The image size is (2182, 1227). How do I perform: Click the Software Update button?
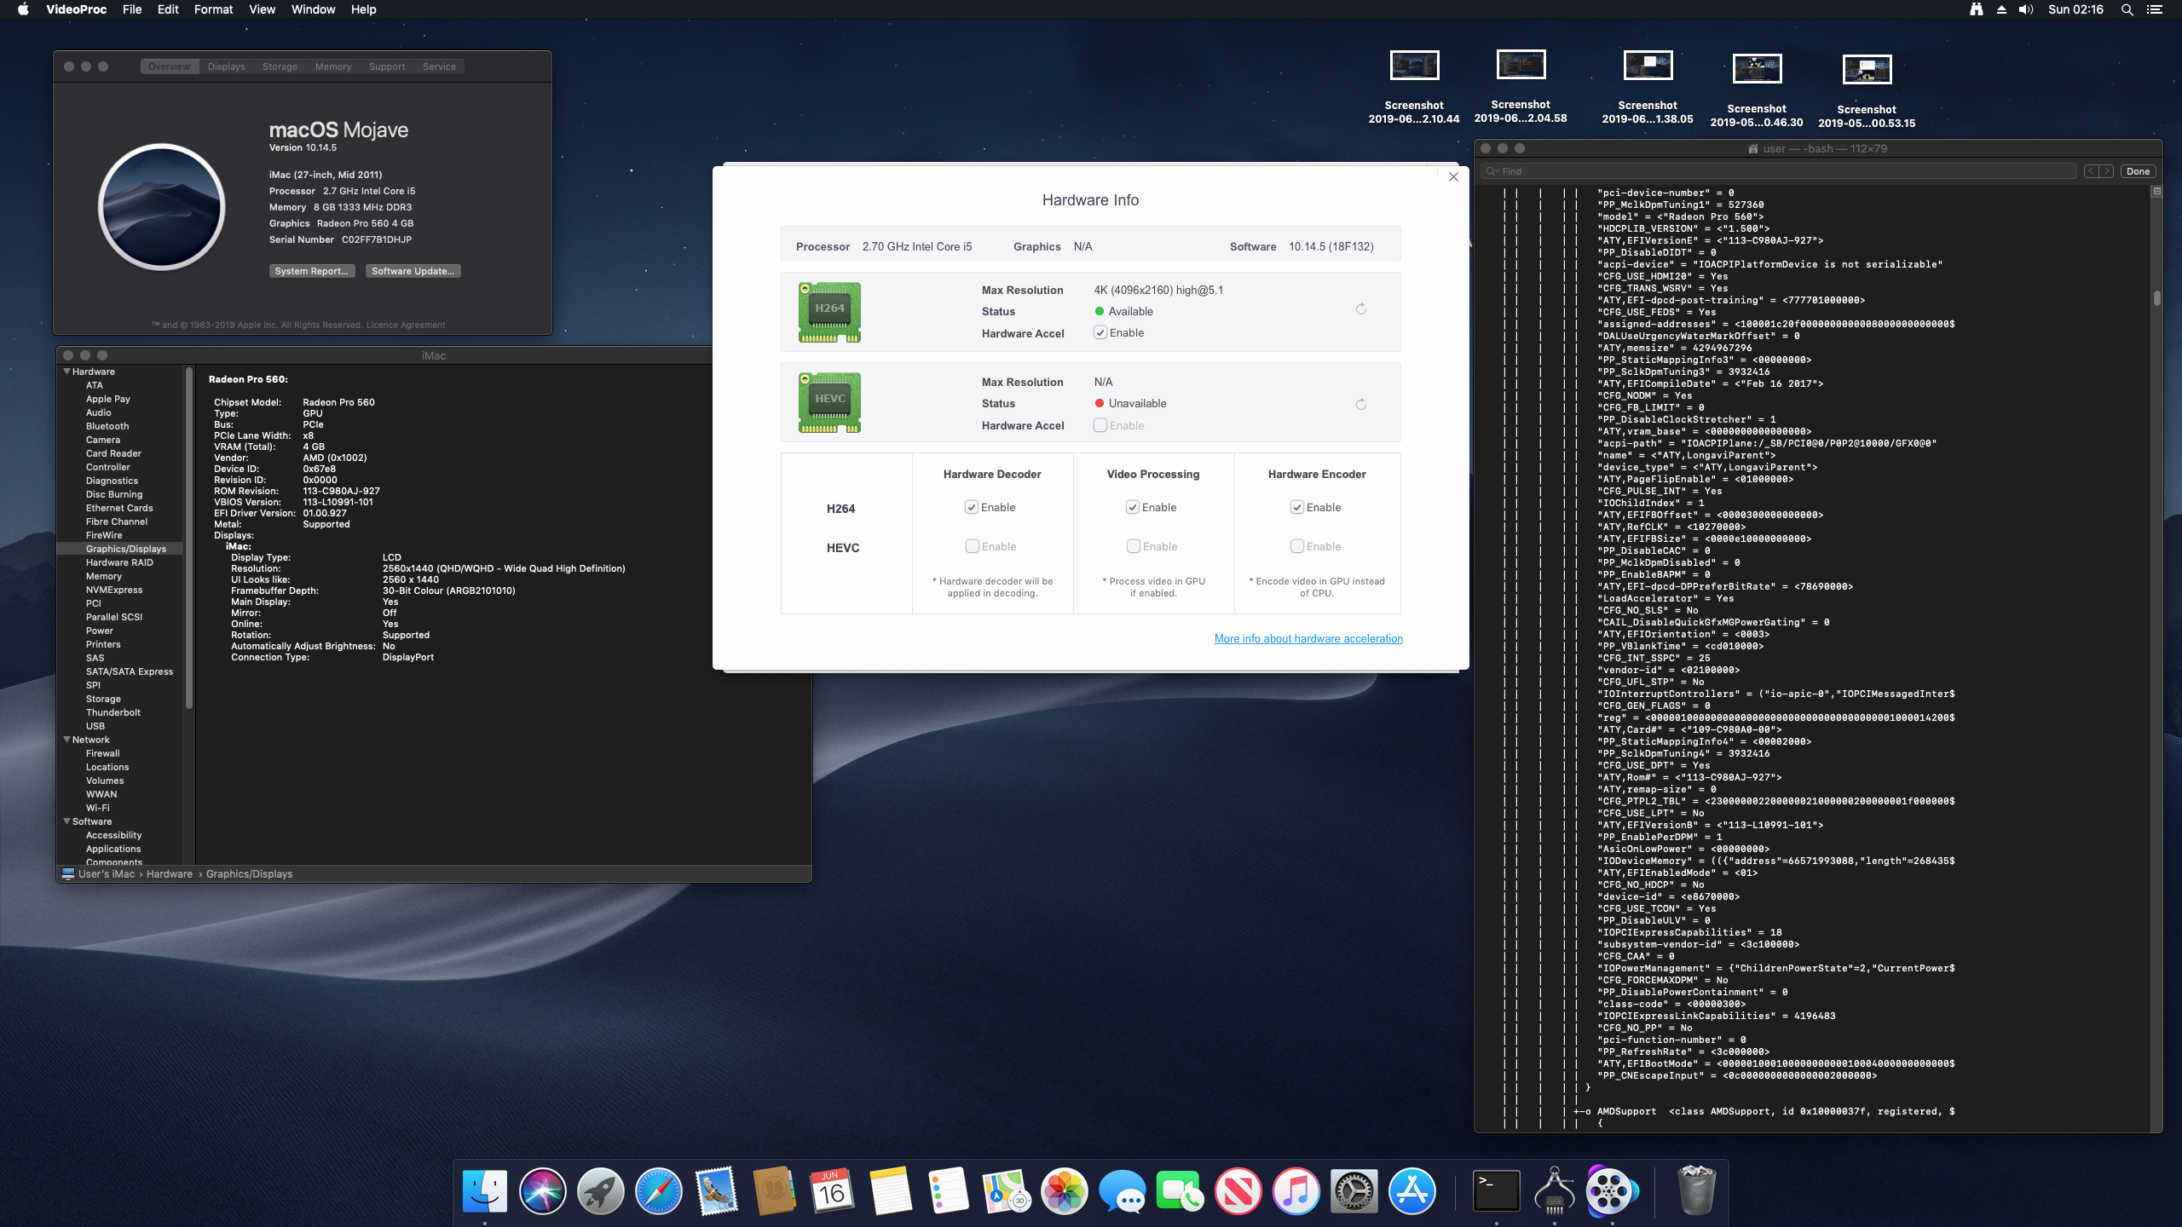(413, 271)
